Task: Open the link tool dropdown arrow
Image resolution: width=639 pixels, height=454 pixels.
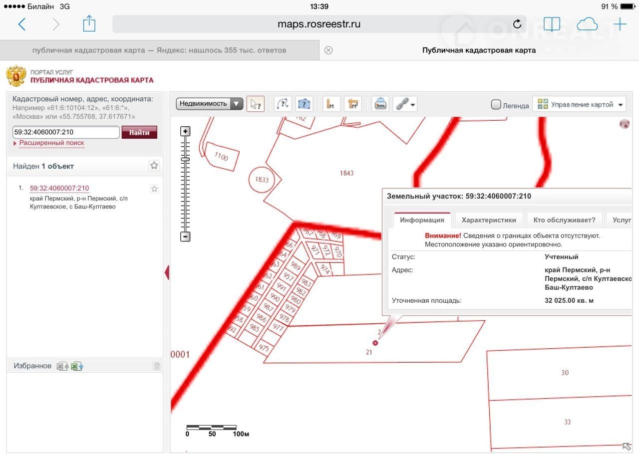Action: click(x=412, y=105)
